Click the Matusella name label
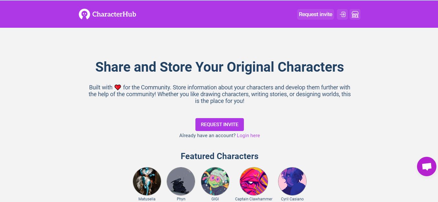 147,199
